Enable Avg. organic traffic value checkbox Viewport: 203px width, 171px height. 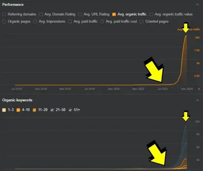coord(151,14)
